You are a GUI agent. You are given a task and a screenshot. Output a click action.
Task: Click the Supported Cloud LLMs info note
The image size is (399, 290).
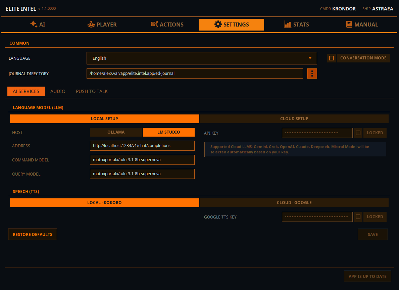295,149
